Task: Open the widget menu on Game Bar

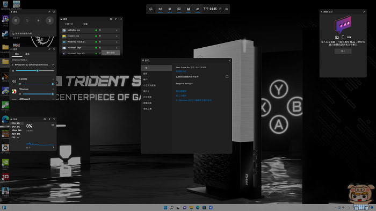Action: tap(151, 9)
